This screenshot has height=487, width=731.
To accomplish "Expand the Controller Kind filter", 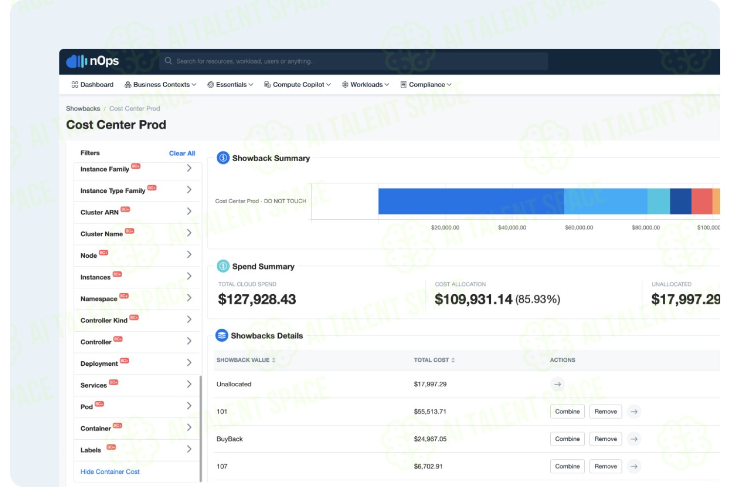I will (x=189, y=319).
